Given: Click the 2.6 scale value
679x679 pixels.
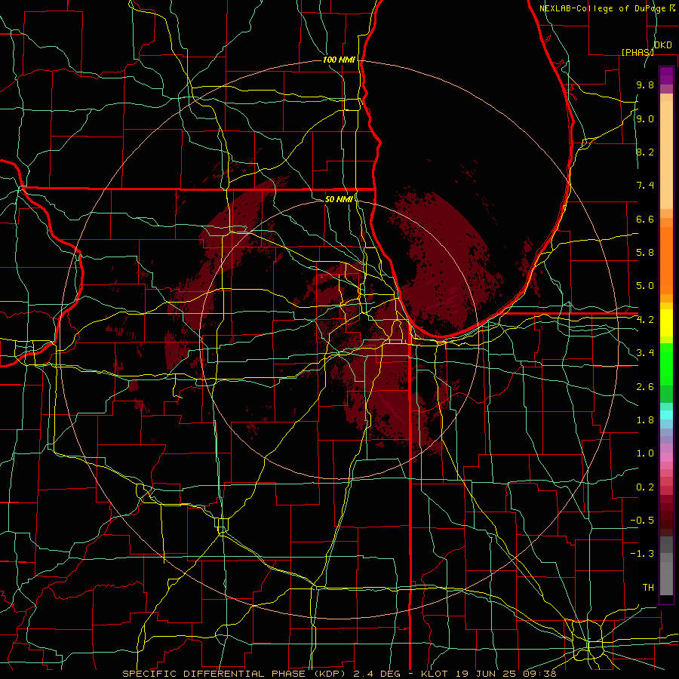Looking at the screenshot, I should [x=645, y=387].
